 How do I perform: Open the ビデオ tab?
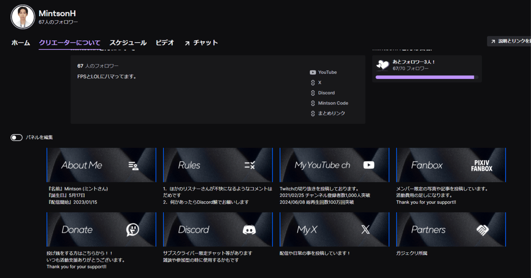point(164,42)
